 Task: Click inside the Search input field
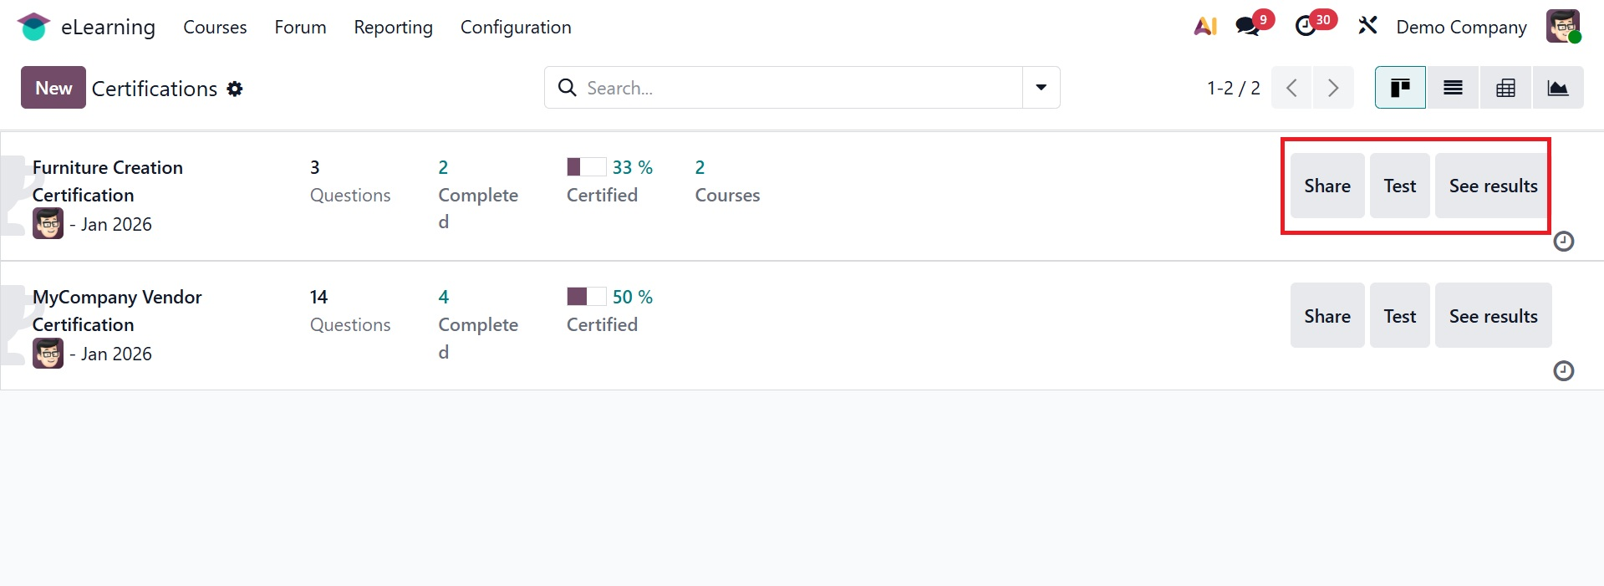coord(794,88)
